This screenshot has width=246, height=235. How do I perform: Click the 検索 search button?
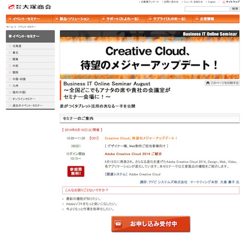pos(235,9)
